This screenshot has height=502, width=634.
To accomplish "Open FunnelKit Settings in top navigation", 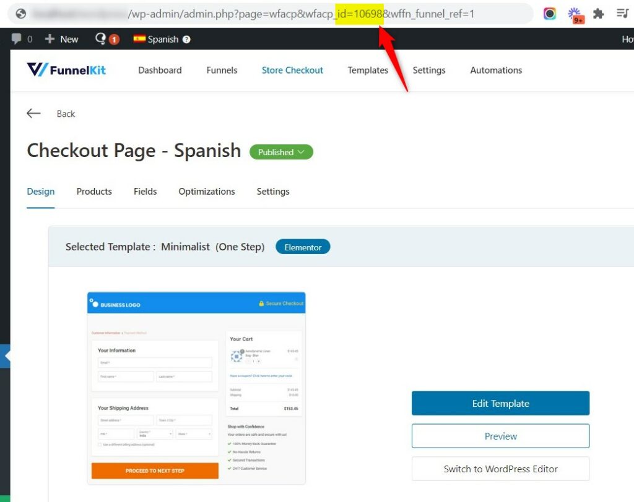I will (429, 70).
